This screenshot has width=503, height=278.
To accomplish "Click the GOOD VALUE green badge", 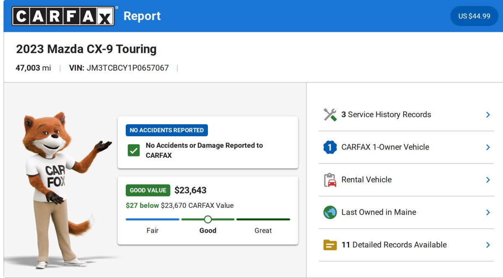I will [x=148, y=190].
